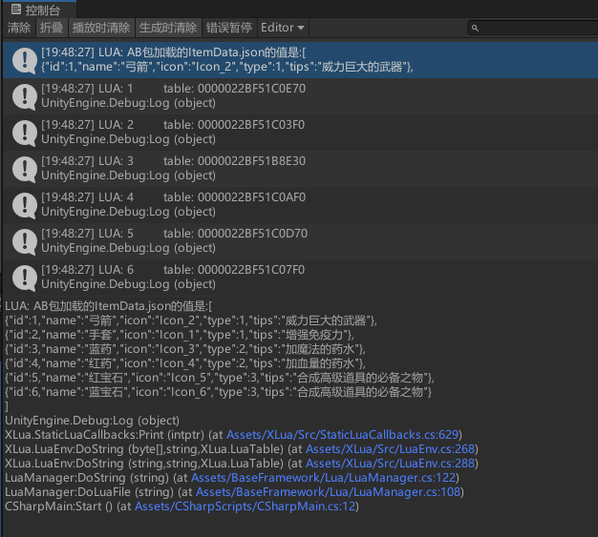Toggle 生成时清除 (Clear on Build)
This screenshot has height=537, width=598.
pyautogui.click(x=167, y=28)
